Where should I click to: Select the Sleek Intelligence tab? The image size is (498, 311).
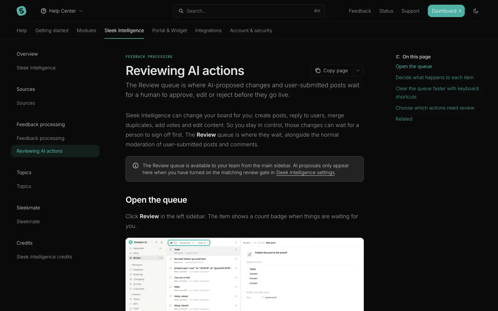(124, 30)
